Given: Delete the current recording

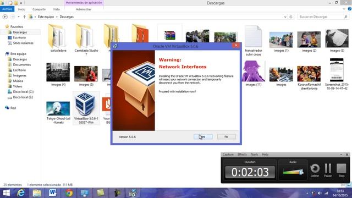Looking at the screenshot, I should (x=315, y=170).
